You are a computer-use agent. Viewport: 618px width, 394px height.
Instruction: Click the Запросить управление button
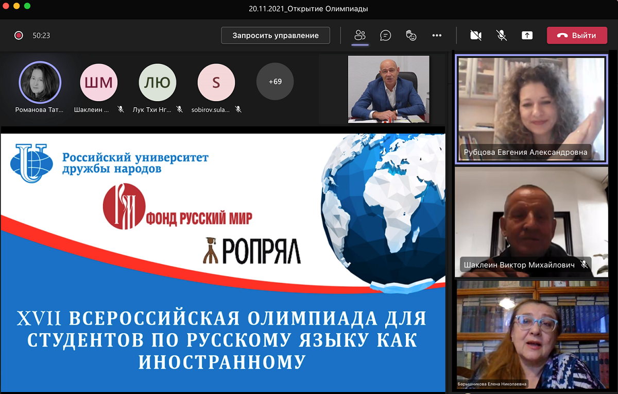(276, 36)
